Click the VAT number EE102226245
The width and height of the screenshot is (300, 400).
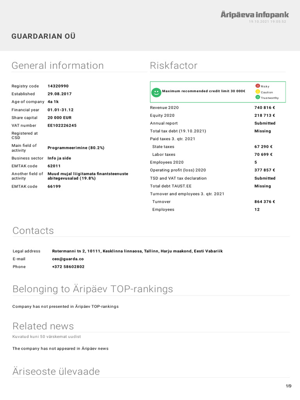(x=62, y=125)
